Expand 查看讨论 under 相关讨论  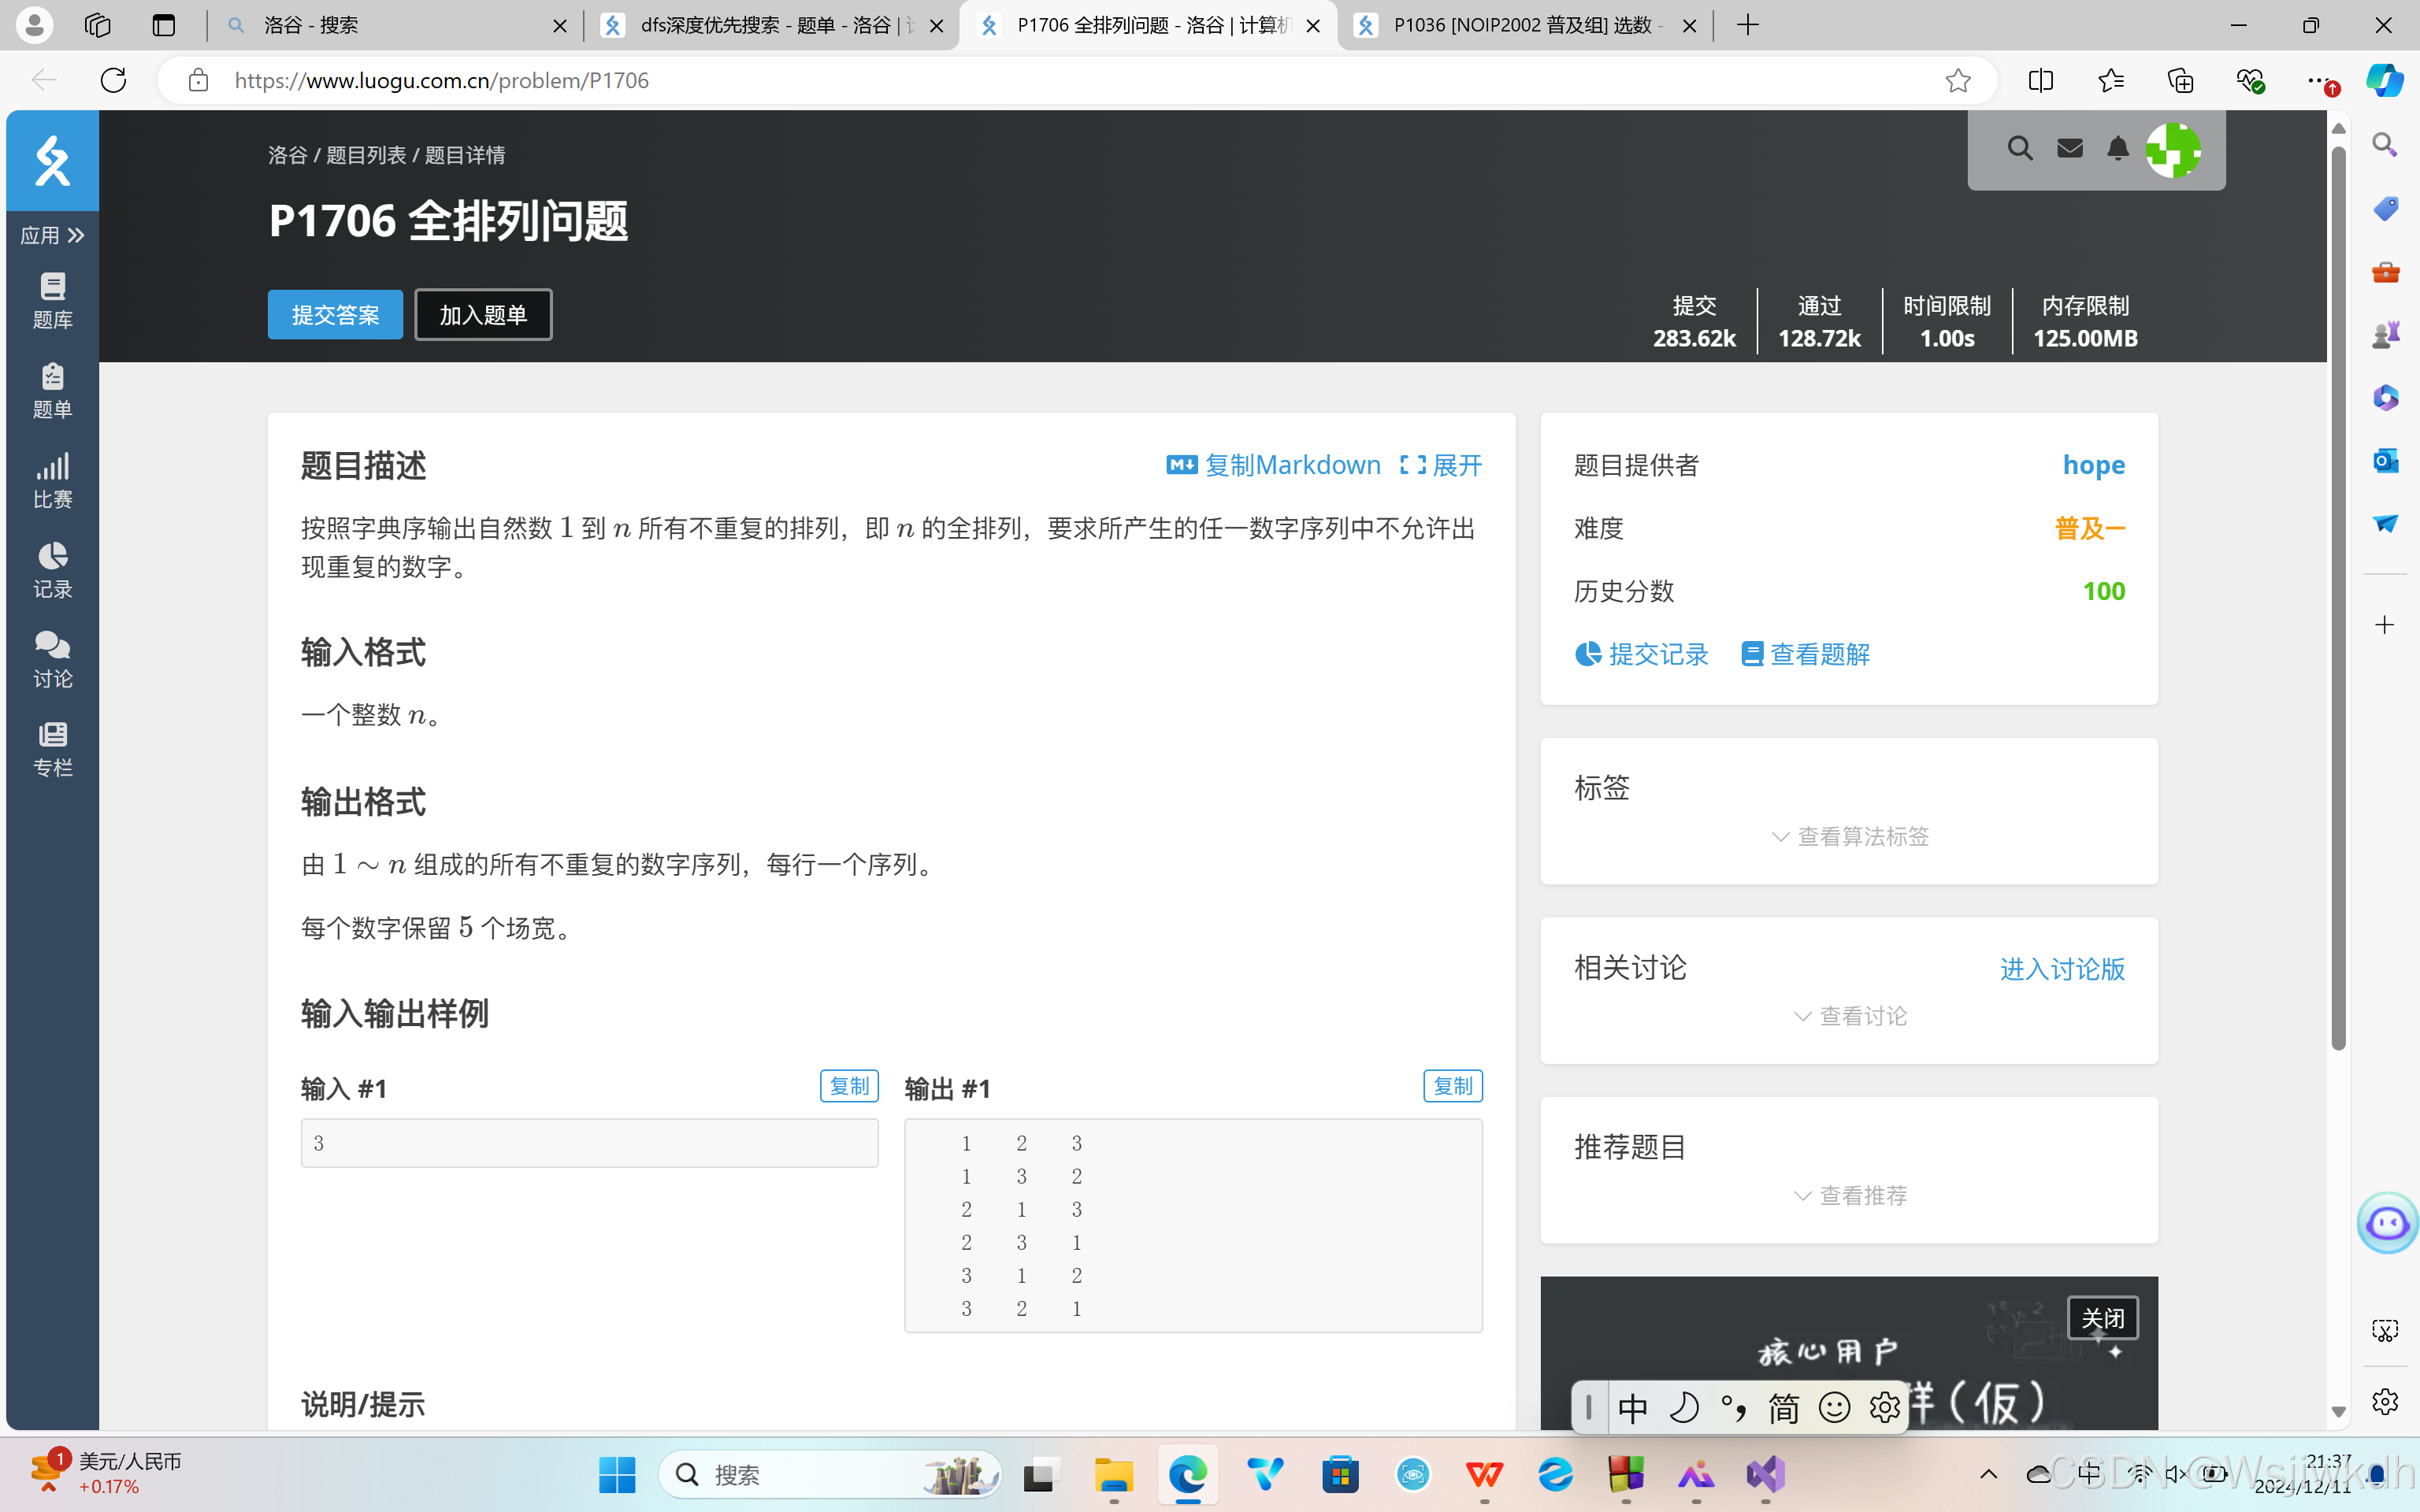point(1850,1016)
